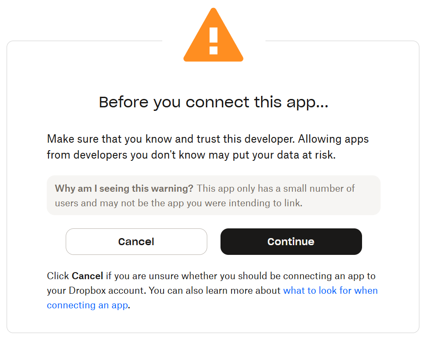Click the orange warning triangle icon
The image size is (426, 345).
click(x=213, y=35)
